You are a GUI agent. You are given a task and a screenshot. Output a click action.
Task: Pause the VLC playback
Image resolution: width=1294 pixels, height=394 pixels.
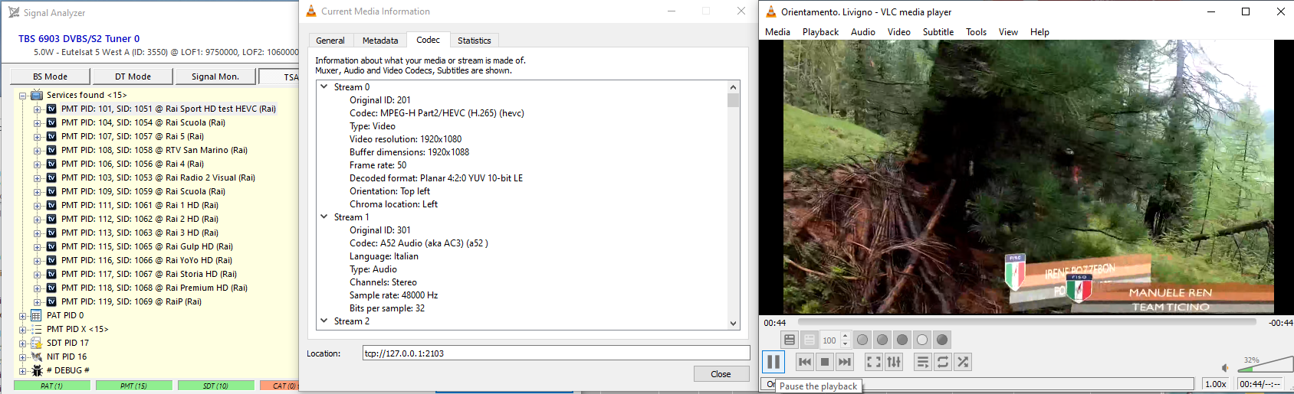773,362
